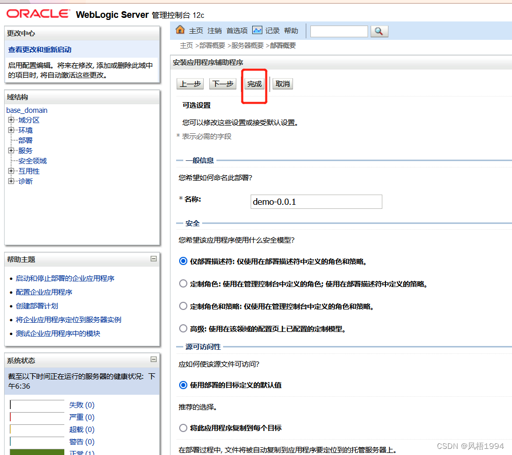Expand the 诊断 tree node
Screen dimensions: 512x455
11,181
